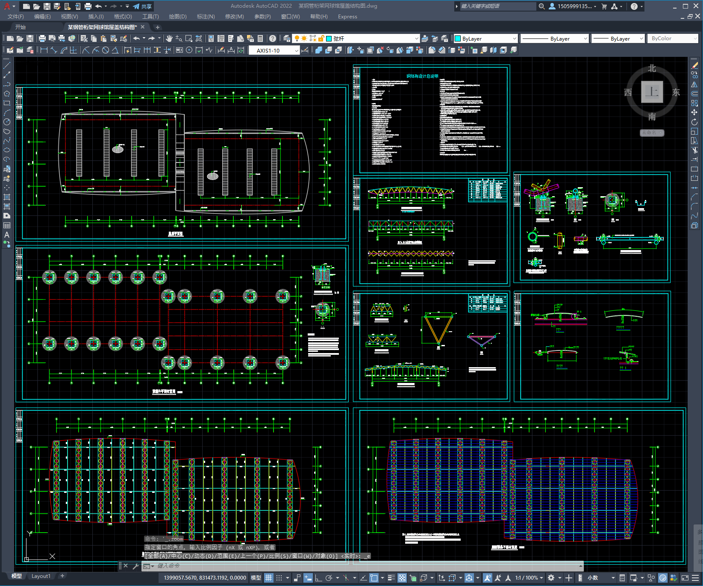The height and width of the screenshot is (586, 703).
Task: Toggle the drawing grid display
Action: pyautogui.click(x=268, y=578)
